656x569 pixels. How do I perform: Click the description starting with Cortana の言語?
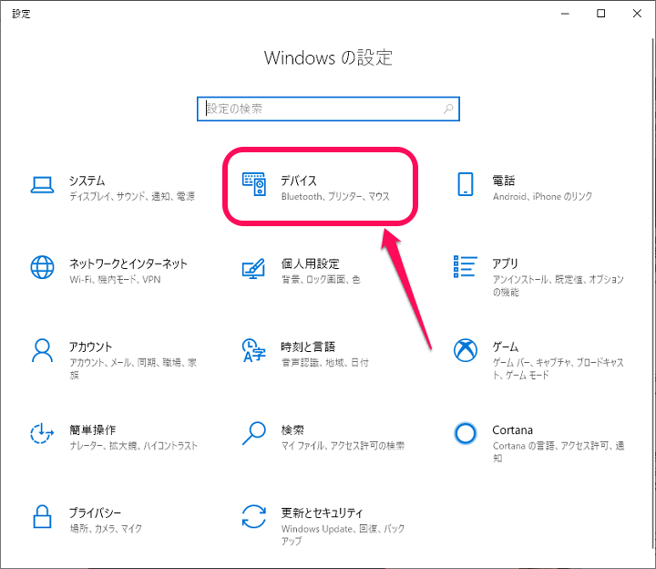tap(559, 451)
